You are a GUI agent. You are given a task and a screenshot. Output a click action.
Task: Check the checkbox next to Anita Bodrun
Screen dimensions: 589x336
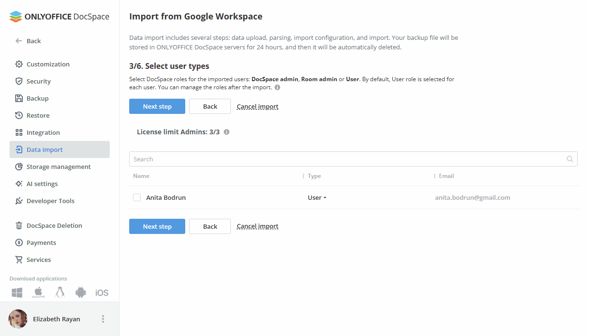pos(136,197)
